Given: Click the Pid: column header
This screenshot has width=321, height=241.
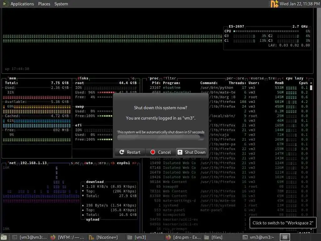Looking at the screenshot, I should point(156,83).
